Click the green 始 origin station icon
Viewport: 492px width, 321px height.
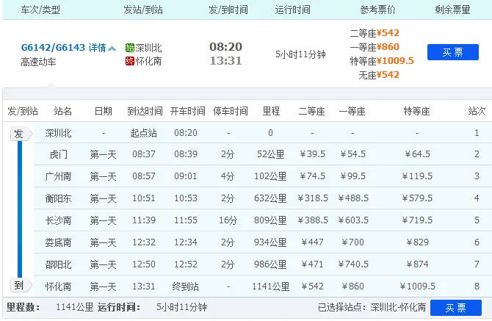[x=129, y=48]
